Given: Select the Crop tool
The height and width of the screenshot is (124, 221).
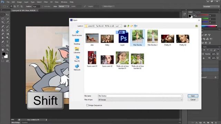Looking at the screenshot, I should click(3, 22).
